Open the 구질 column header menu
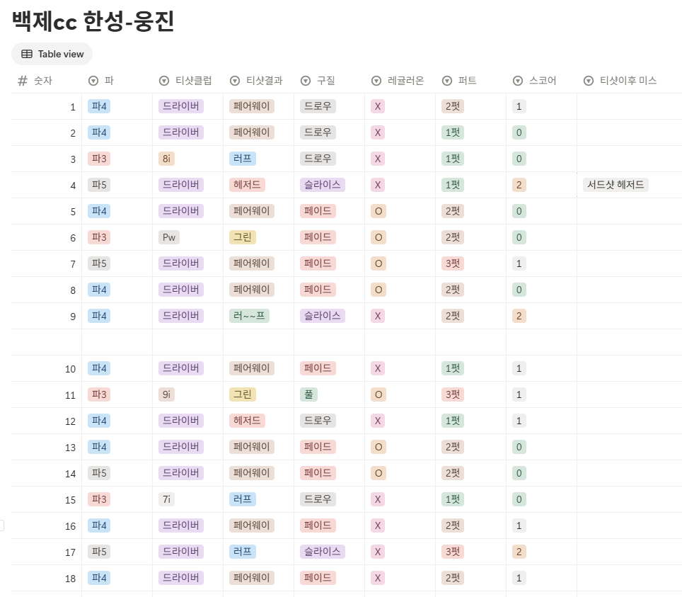The width and height of the screenshot is (682, 597). click(329, 81)
